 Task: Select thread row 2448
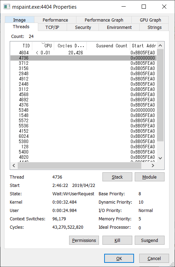[x=83, y=84]
